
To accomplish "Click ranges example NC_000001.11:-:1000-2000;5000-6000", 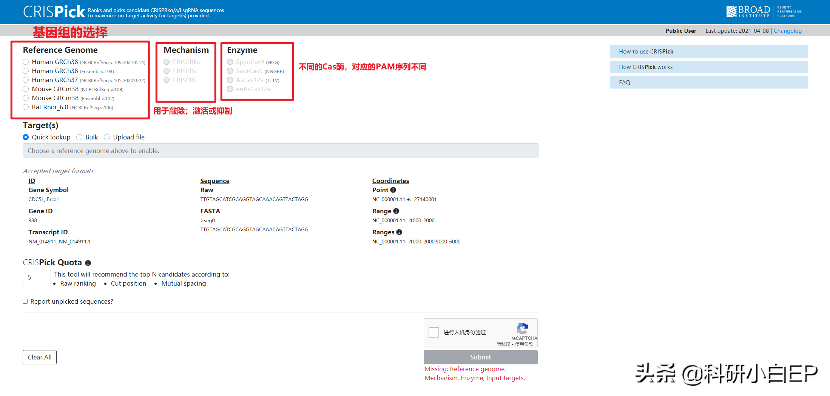I will coord(417,242).
